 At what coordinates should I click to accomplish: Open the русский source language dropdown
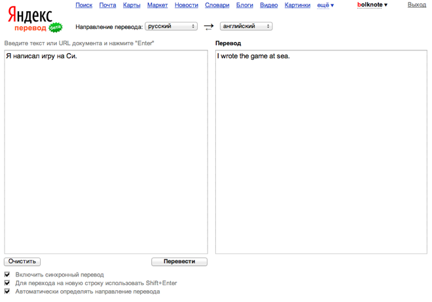coord(171,26)
